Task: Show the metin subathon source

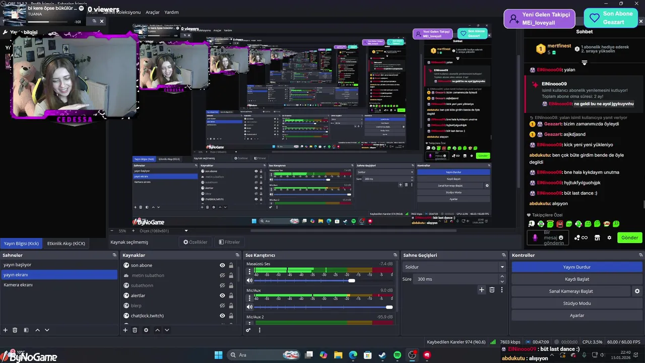Action: [222, 275]
